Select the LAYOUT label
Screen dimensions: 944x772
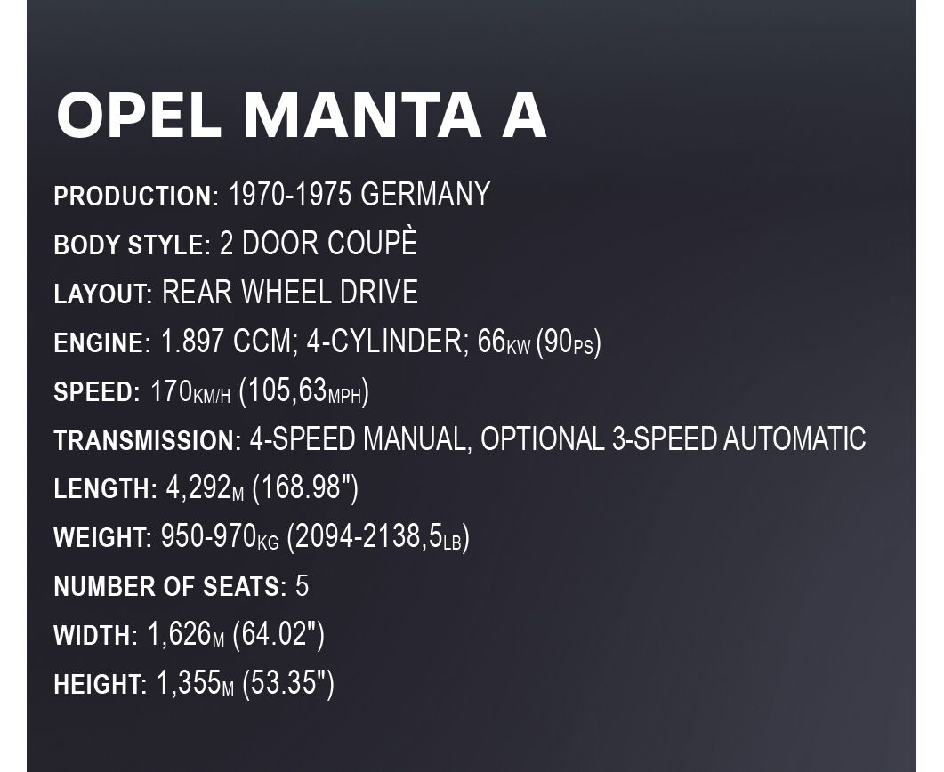[x=103, y=294]
